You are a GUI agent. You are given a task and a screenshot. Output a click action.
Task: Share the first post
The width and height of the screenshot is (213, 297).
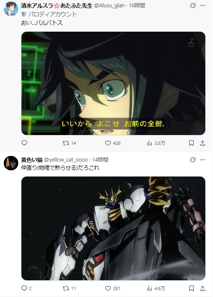tap(203, 143)
